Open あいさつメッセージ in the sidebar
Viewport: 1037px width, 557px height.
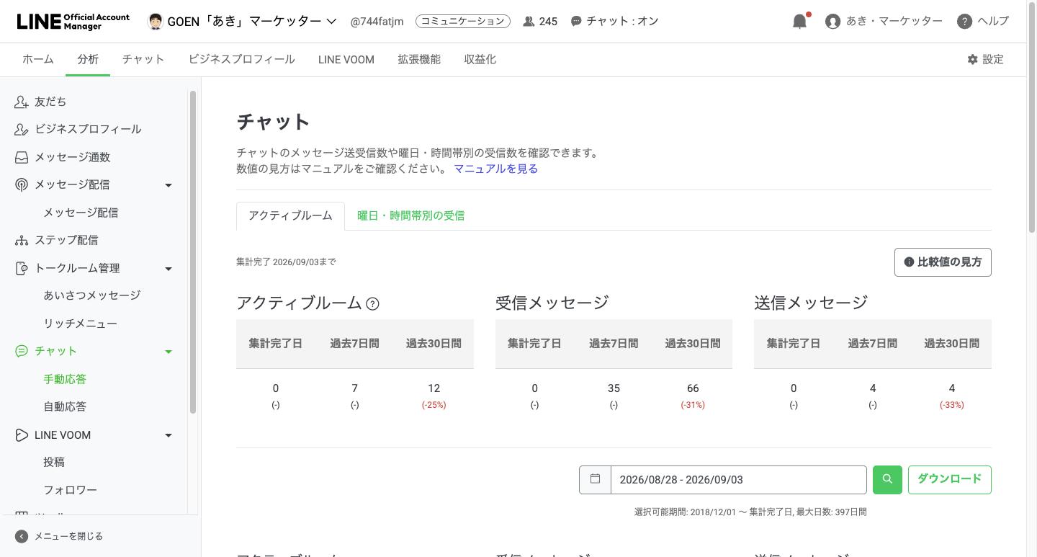tap(92, 295)
